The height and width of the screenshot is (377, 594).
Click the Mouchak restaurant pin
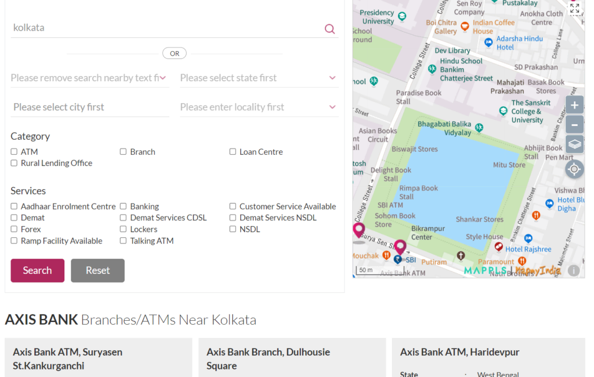click(386, 255)
